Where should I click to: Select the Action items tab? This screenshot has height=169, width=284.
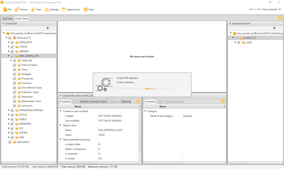(x=22, y=18)
